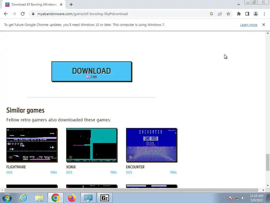Open the Learn more link

[249, 25]
